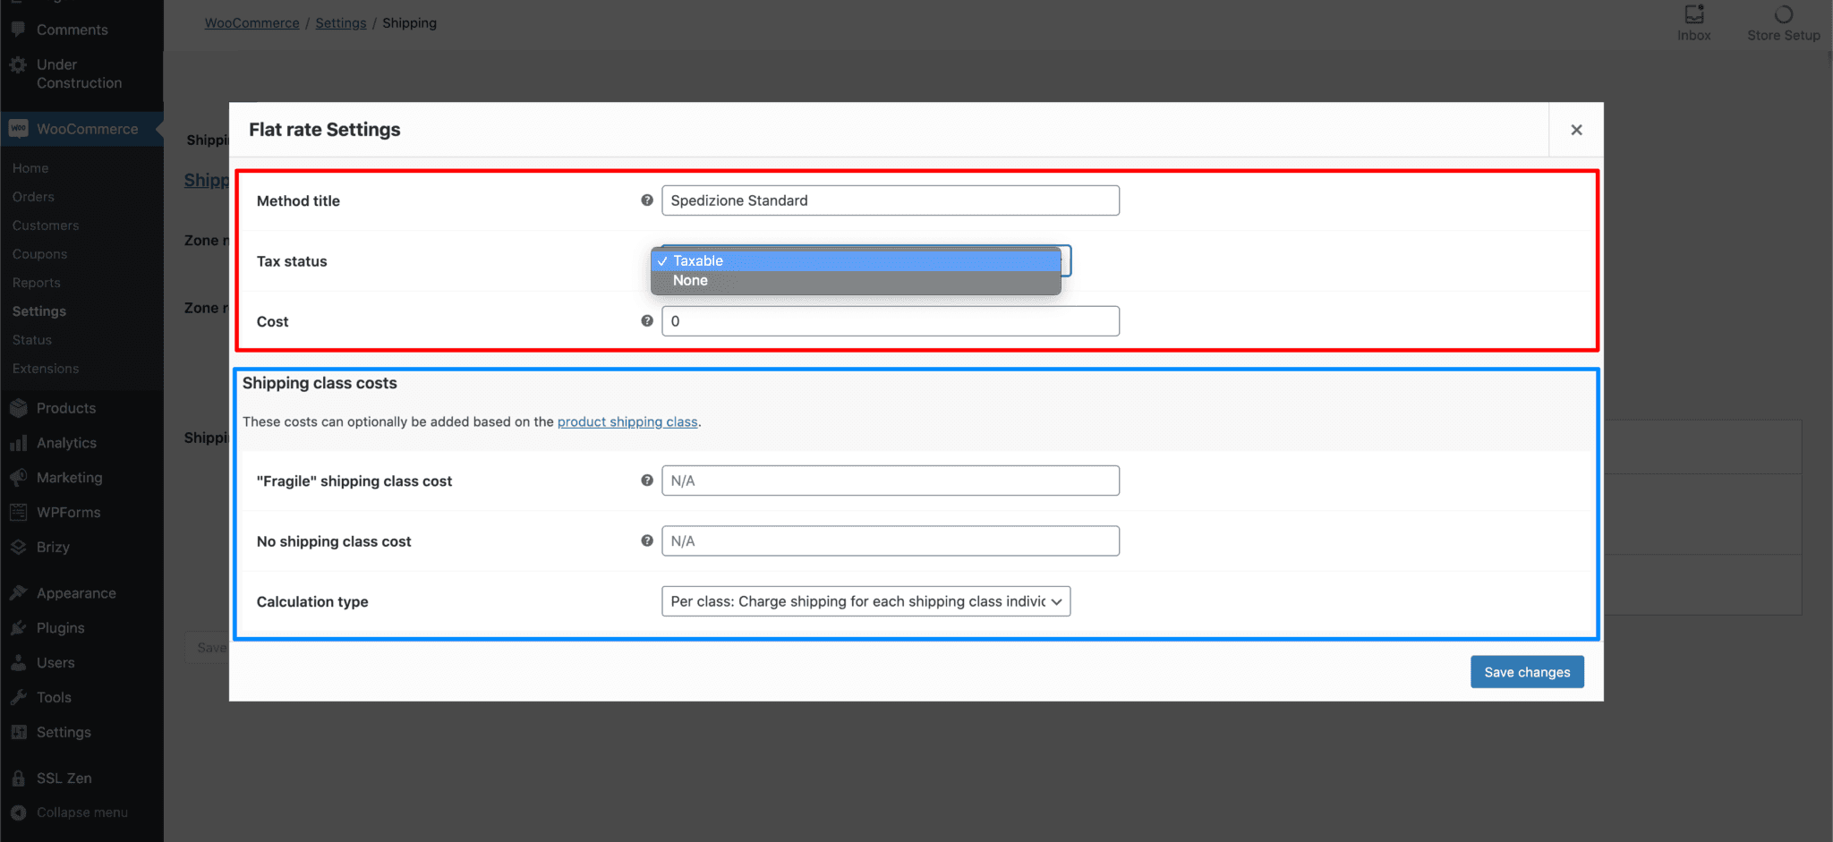This screenshot has height=842, width=1833.
Task: Click the Plugins plug icon
Action: [x=18, y=628]
